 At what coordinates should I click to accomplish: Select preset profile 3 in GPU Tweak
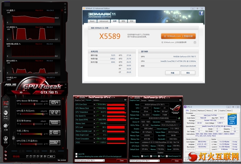[x=34, y=156]
